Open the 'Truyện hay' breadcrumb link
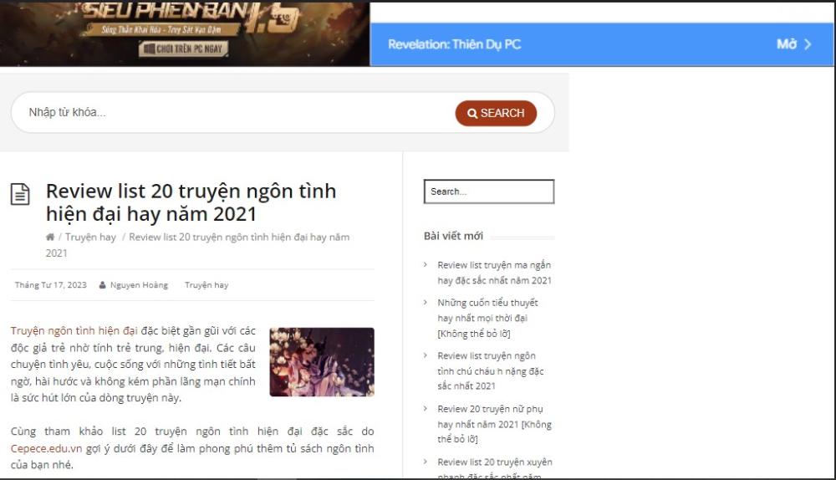The image size is (836, 480). click(x=90, y=237)
